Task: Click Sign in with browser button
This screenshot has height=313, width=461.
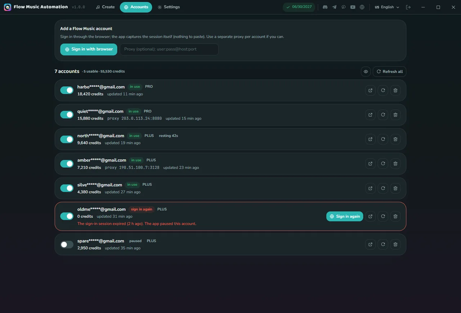Action: [89, 49]
